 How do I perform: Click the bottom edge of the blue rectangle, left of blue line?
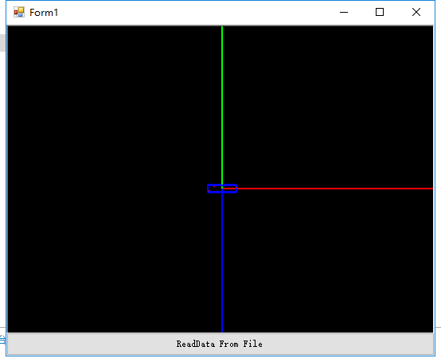pyautogui.click(x=214, y=193)
